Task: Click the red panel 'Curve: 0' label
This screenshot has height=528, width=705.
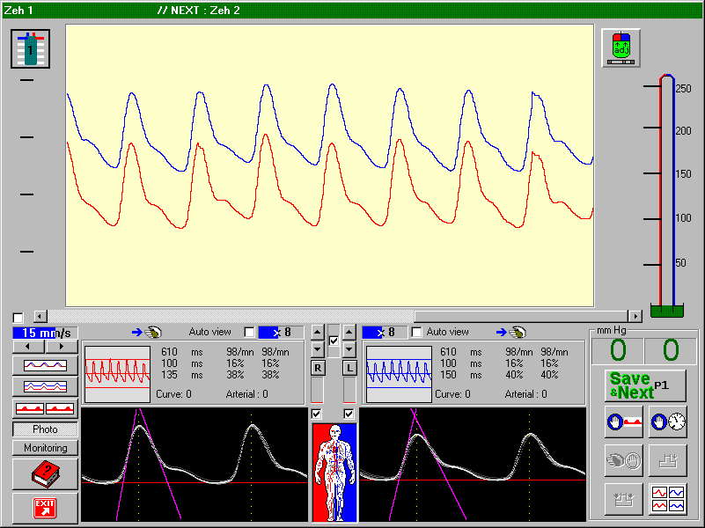Action: [x=173, y=394]
